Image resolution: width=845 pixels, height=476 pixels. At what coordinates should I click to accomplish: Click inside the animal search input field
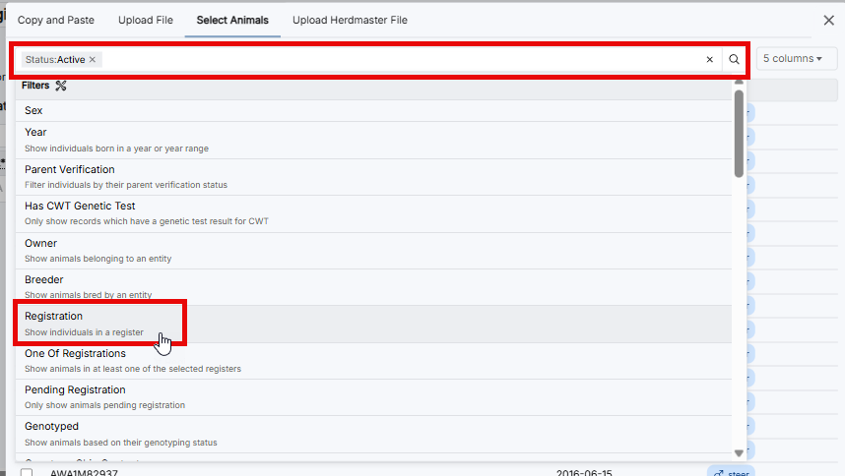coord(394,59)
